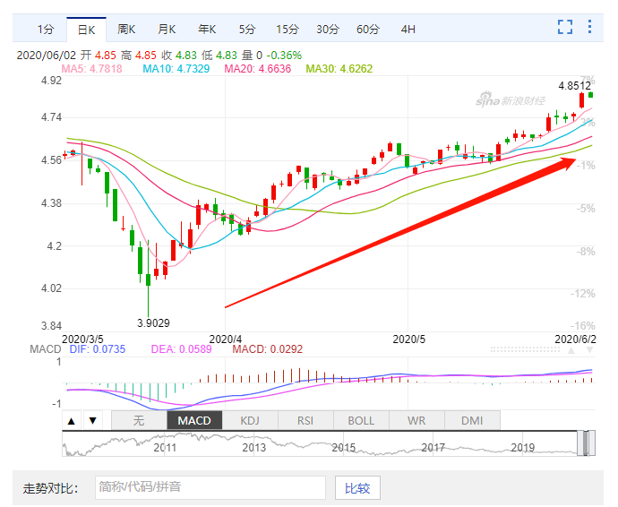Click the up triangle indicator arrow
This screenshot has width=618, height=507.
tap(72, 421)
